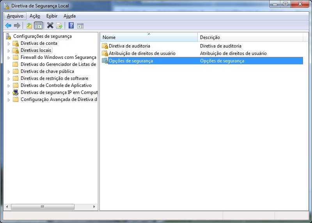The height and width of the screenshot is (223, 312).
Task: Click the Export list toolbar icon
Action: [59, 25]
